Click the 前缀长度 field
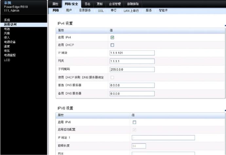 [x=139, y=146]
